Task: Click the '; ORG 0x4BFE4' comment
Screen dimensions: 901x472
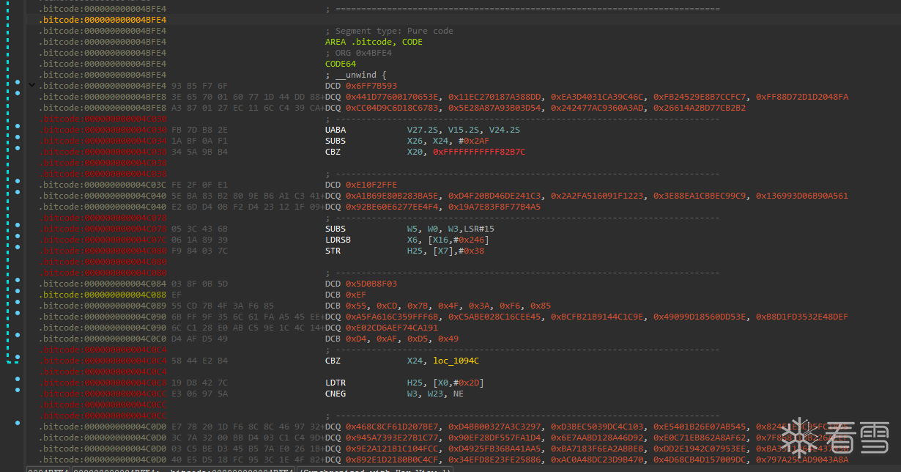Action: [358, 53]
